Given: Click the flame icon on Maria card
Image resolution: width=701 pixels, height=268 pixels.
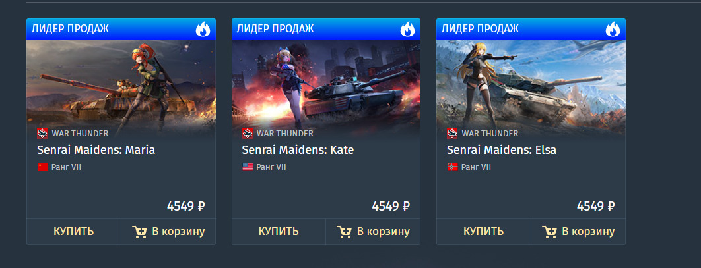Looking at the screenshot, I should (x=203, y=30).
